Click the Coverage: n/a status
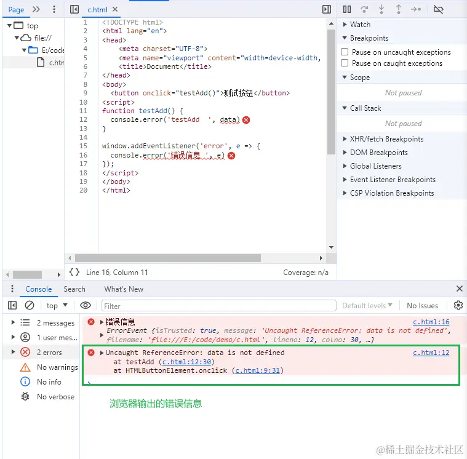This screenshot has width=467, height=459. tap(306, 272)
